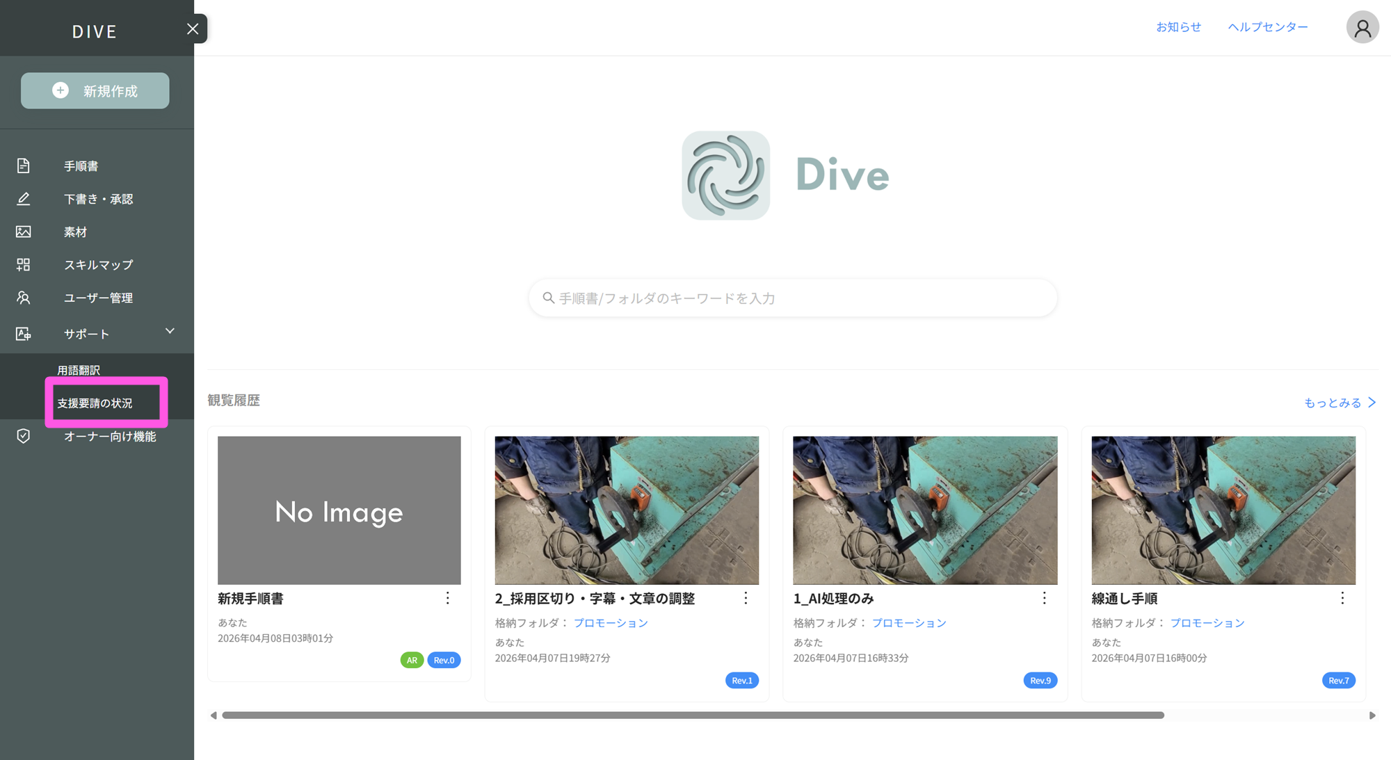
Task: Open three-dot menu for 1_AI処理のみ card
Action: pyautogui.click(x=1044, y=598)
